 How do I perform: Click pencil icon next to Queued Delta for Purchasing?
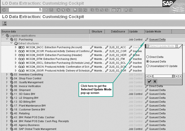pos(147,39)
